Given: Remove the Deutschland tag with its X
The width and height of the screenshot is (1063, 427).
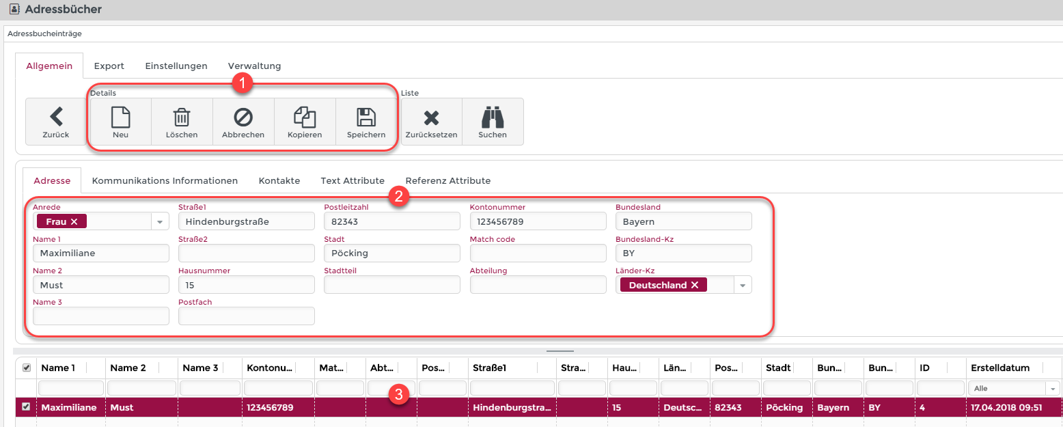Looking at the screenshot, I should 695,285.
